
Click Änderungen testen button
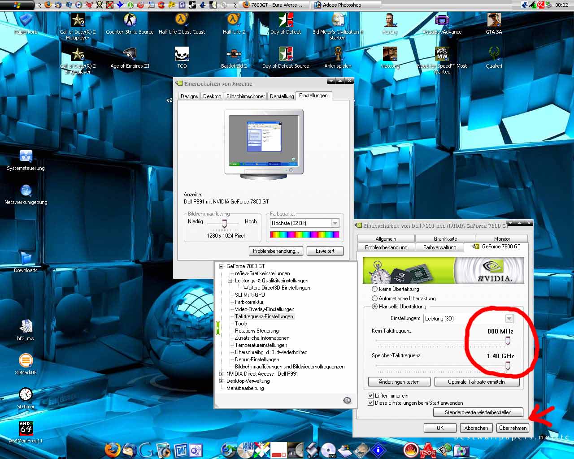point(399,382)
